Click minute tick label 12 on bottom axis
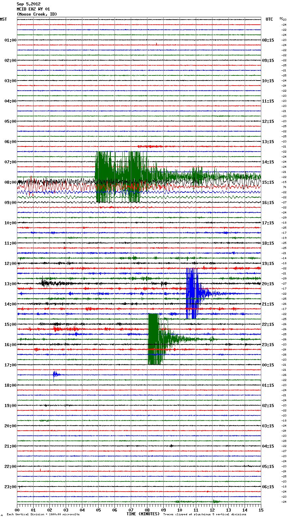Screen dimensions: 288x519 click(212, 510)
